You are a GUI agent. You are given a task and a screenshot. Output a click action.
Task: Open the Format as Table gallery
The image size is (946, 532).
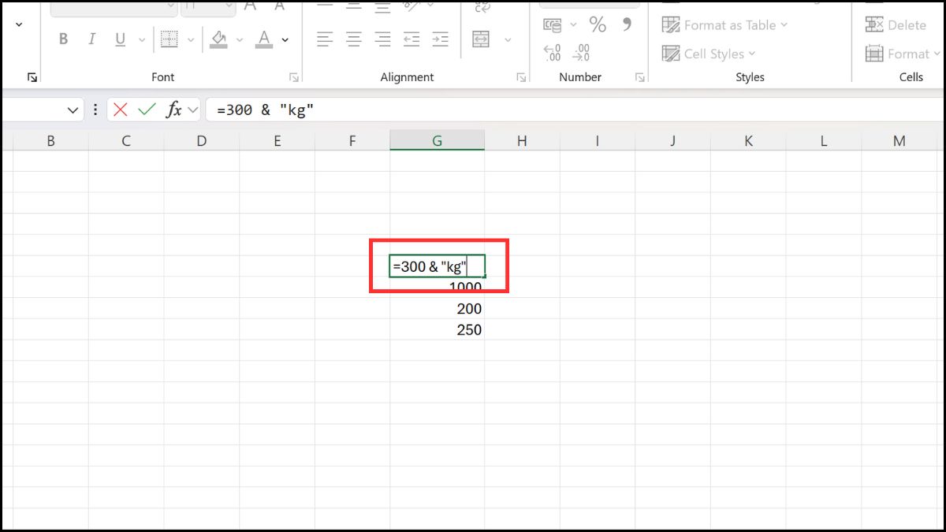[x=723, y=24]
